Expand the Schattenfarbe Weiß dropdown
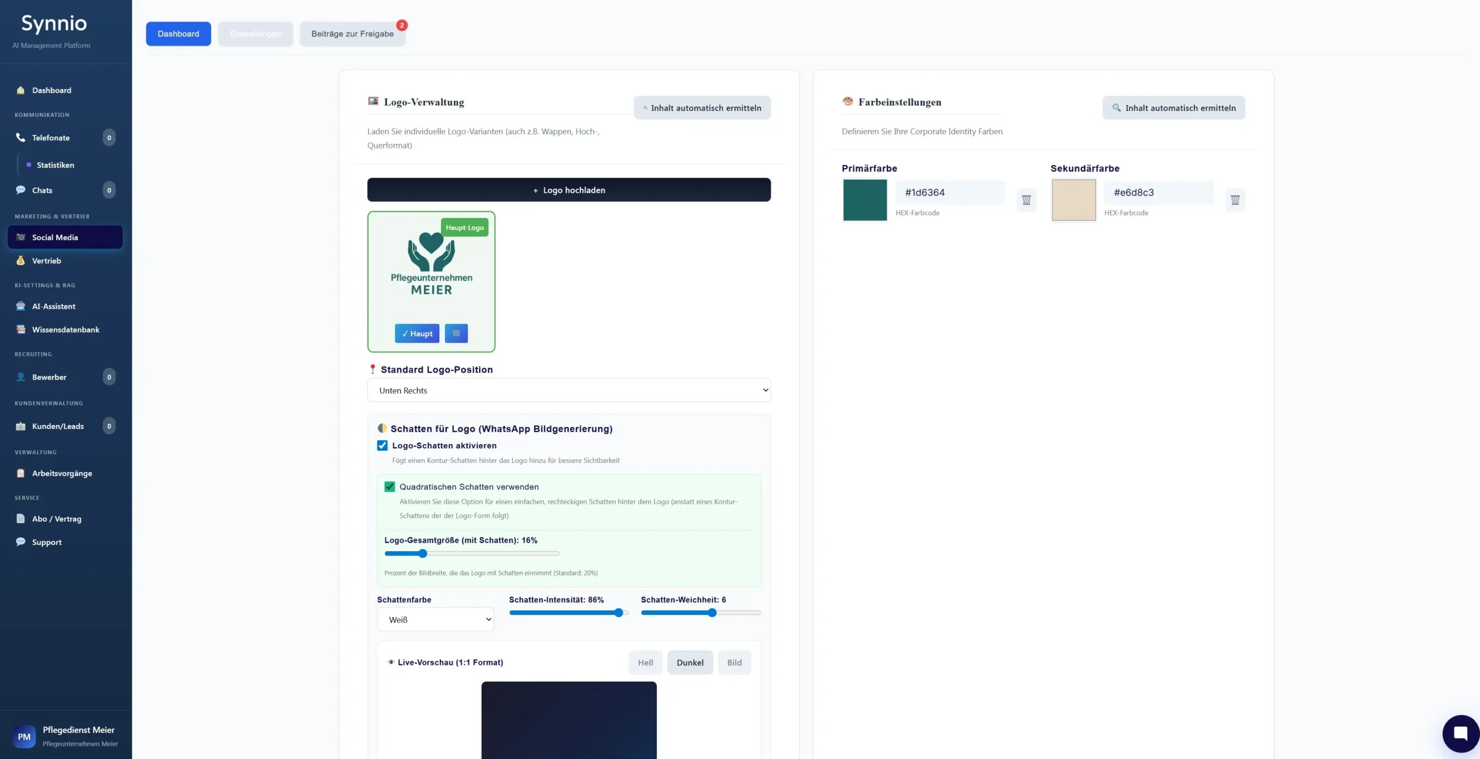The width and height of the screenshot is (1480, 759). 435,619
